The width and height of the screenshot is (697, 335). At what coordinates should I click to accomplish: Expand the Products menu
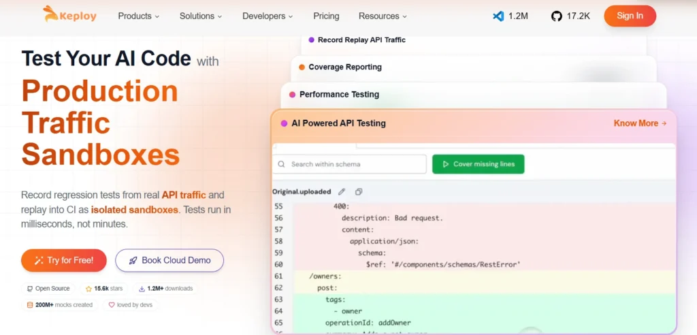pos(138,16)
